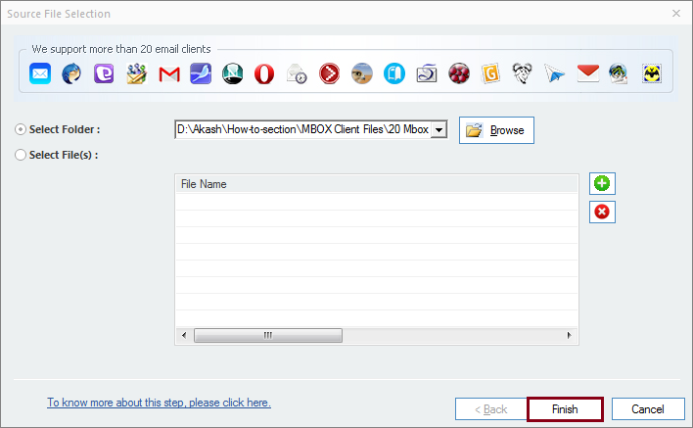This screenshot has height=428, width=693.
Task: Click the blue envelope mail icon
Action: click(x=40, y=73)
